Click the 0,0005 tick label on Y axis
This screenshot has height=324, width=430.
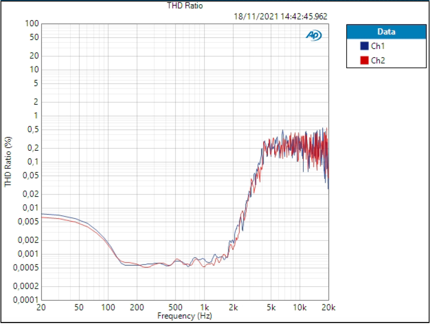(x=26, y=267)
